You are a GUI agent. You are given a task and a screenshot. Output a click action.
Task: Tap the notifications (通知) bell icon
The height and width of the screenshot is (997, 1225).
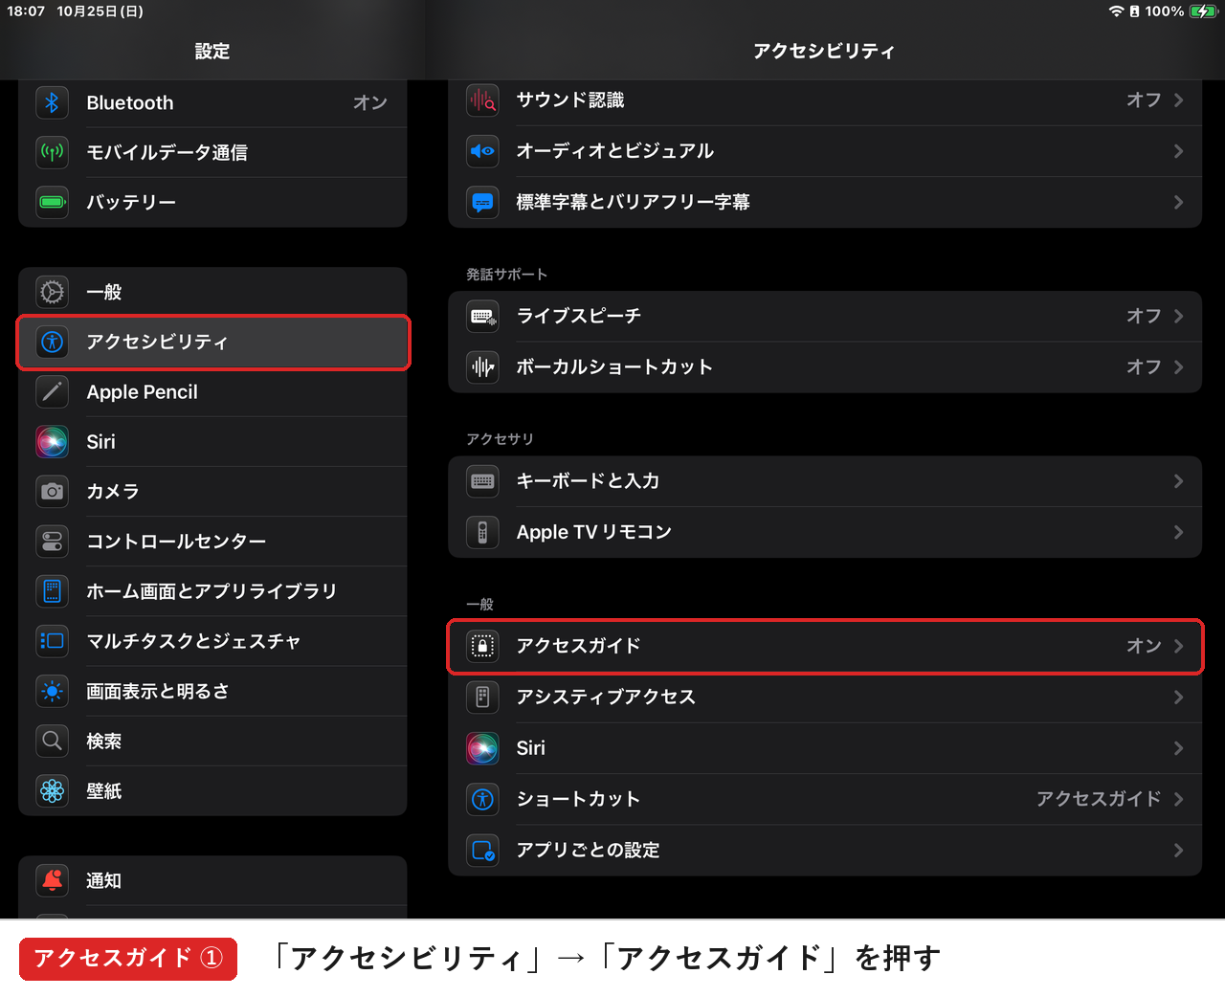[x=53, y=880]
